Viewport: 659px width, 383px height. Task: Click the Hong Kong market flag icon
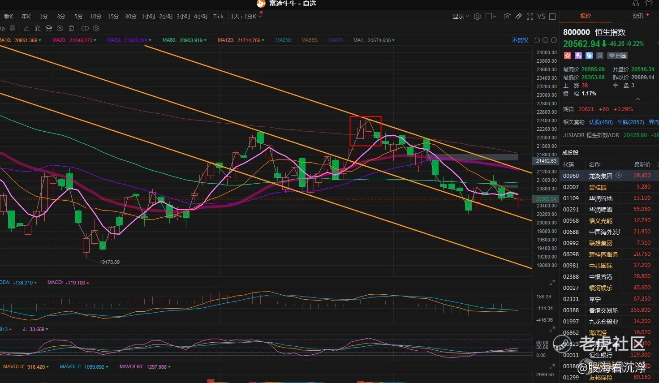tap(568, 56)
